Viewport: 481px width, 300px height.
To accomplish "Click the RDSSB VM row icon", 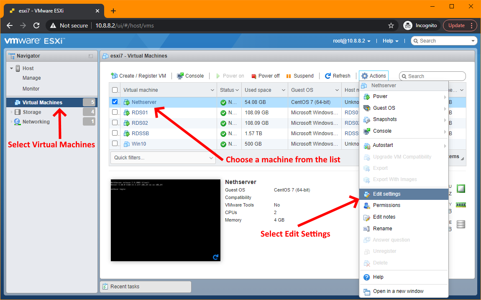I will pyautogui.click(x=127, y=134).
